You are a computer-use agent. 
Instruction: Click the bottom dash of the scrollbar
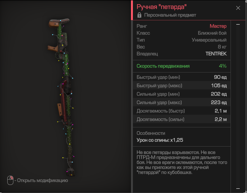[x=238, y=188]
